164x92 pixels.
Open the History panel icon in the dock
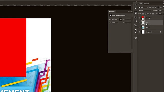136,5
